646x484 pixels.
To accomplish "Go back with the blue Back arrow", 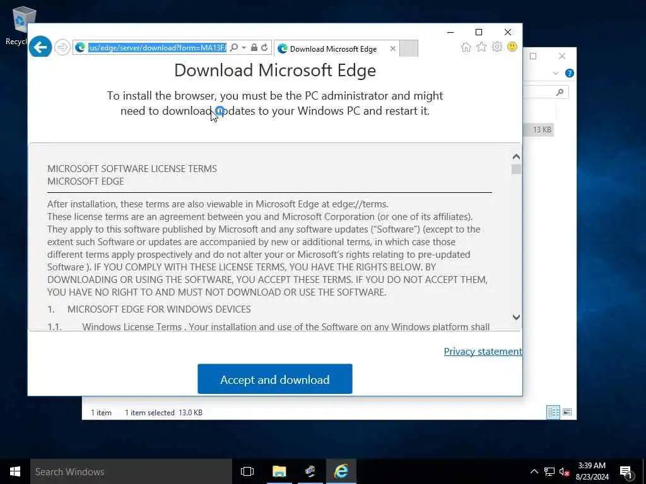I will (x=40, y=47).
